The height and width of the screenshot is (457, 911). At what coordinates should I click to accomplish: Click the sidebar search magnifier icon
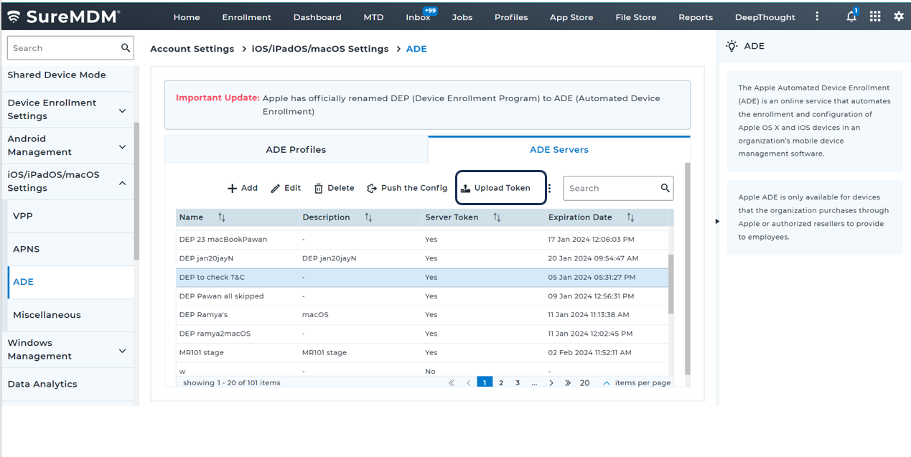point(126,48)
